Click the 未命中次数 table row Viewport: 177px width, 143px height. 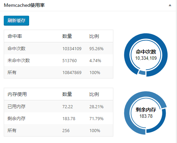[59, 60]
